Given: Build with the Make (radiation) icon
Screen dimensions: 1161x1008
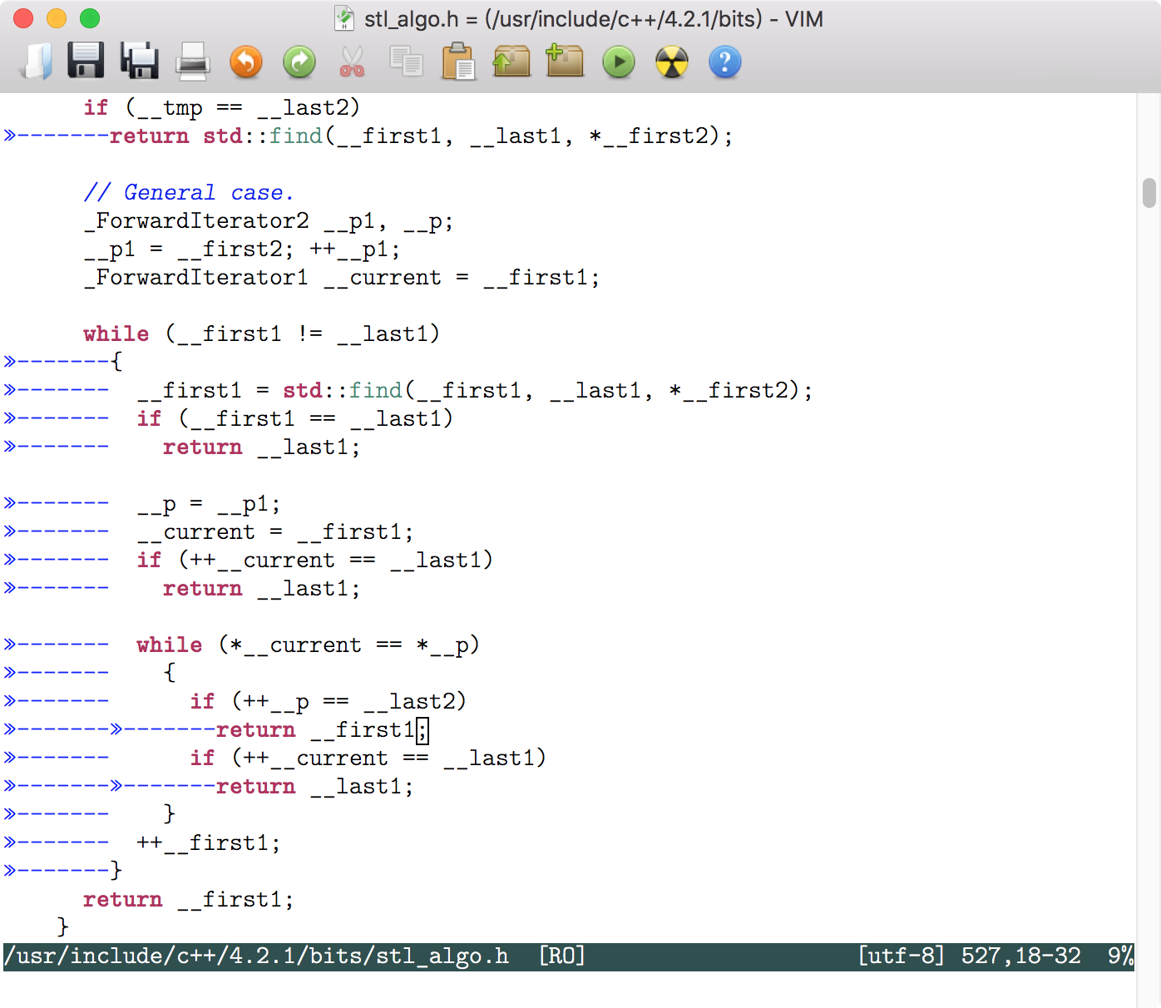Looking at the screenshot, I should pos(672,62).
